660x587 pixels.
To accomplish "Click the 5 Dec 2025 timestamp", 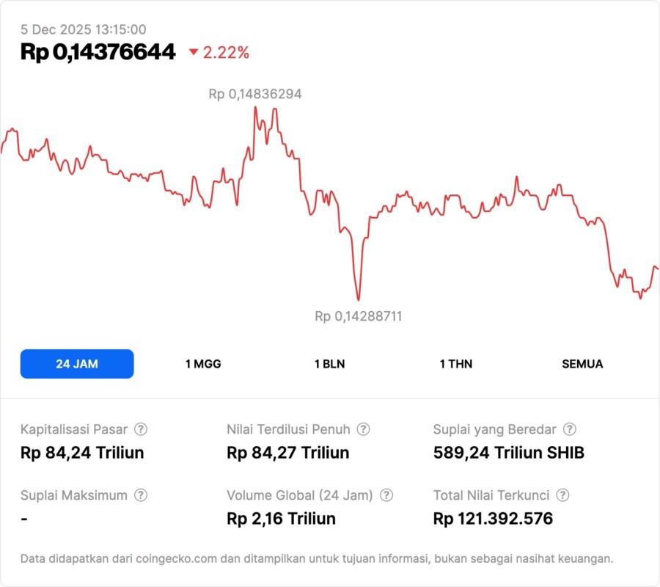I will coord(83,29).
